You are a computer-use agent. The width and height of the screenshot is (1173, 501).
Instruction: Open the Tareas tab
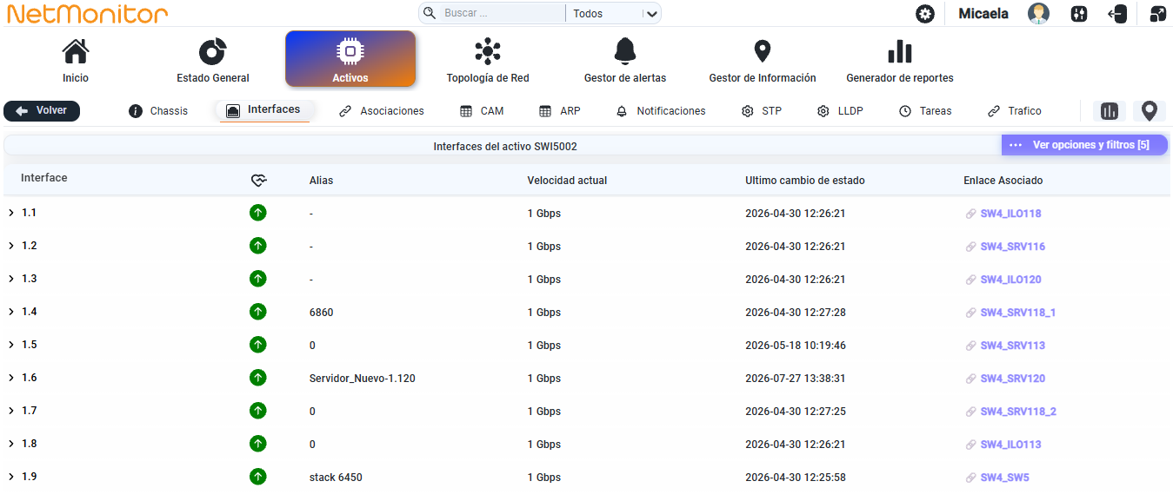[x=925, y=111]
